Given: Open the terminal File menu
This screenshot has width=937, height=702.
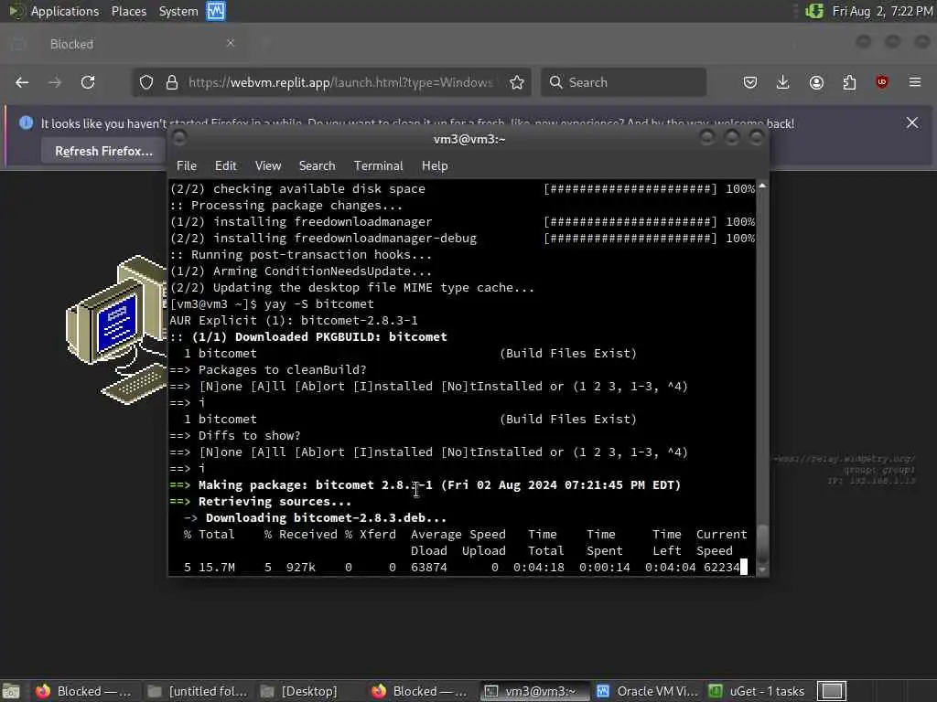Looking at the screenshot, I should [187, 166].
